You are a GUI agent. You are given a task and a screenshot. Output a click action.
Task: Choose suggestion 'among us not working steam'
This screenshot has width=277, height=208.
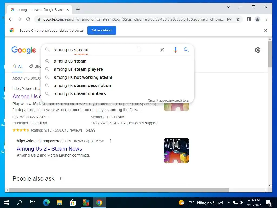tap(117, 77)
